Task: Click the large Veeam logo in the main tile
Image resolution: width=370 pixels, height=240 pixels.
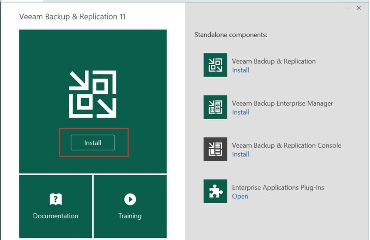Action: click(x=93, y=94)
